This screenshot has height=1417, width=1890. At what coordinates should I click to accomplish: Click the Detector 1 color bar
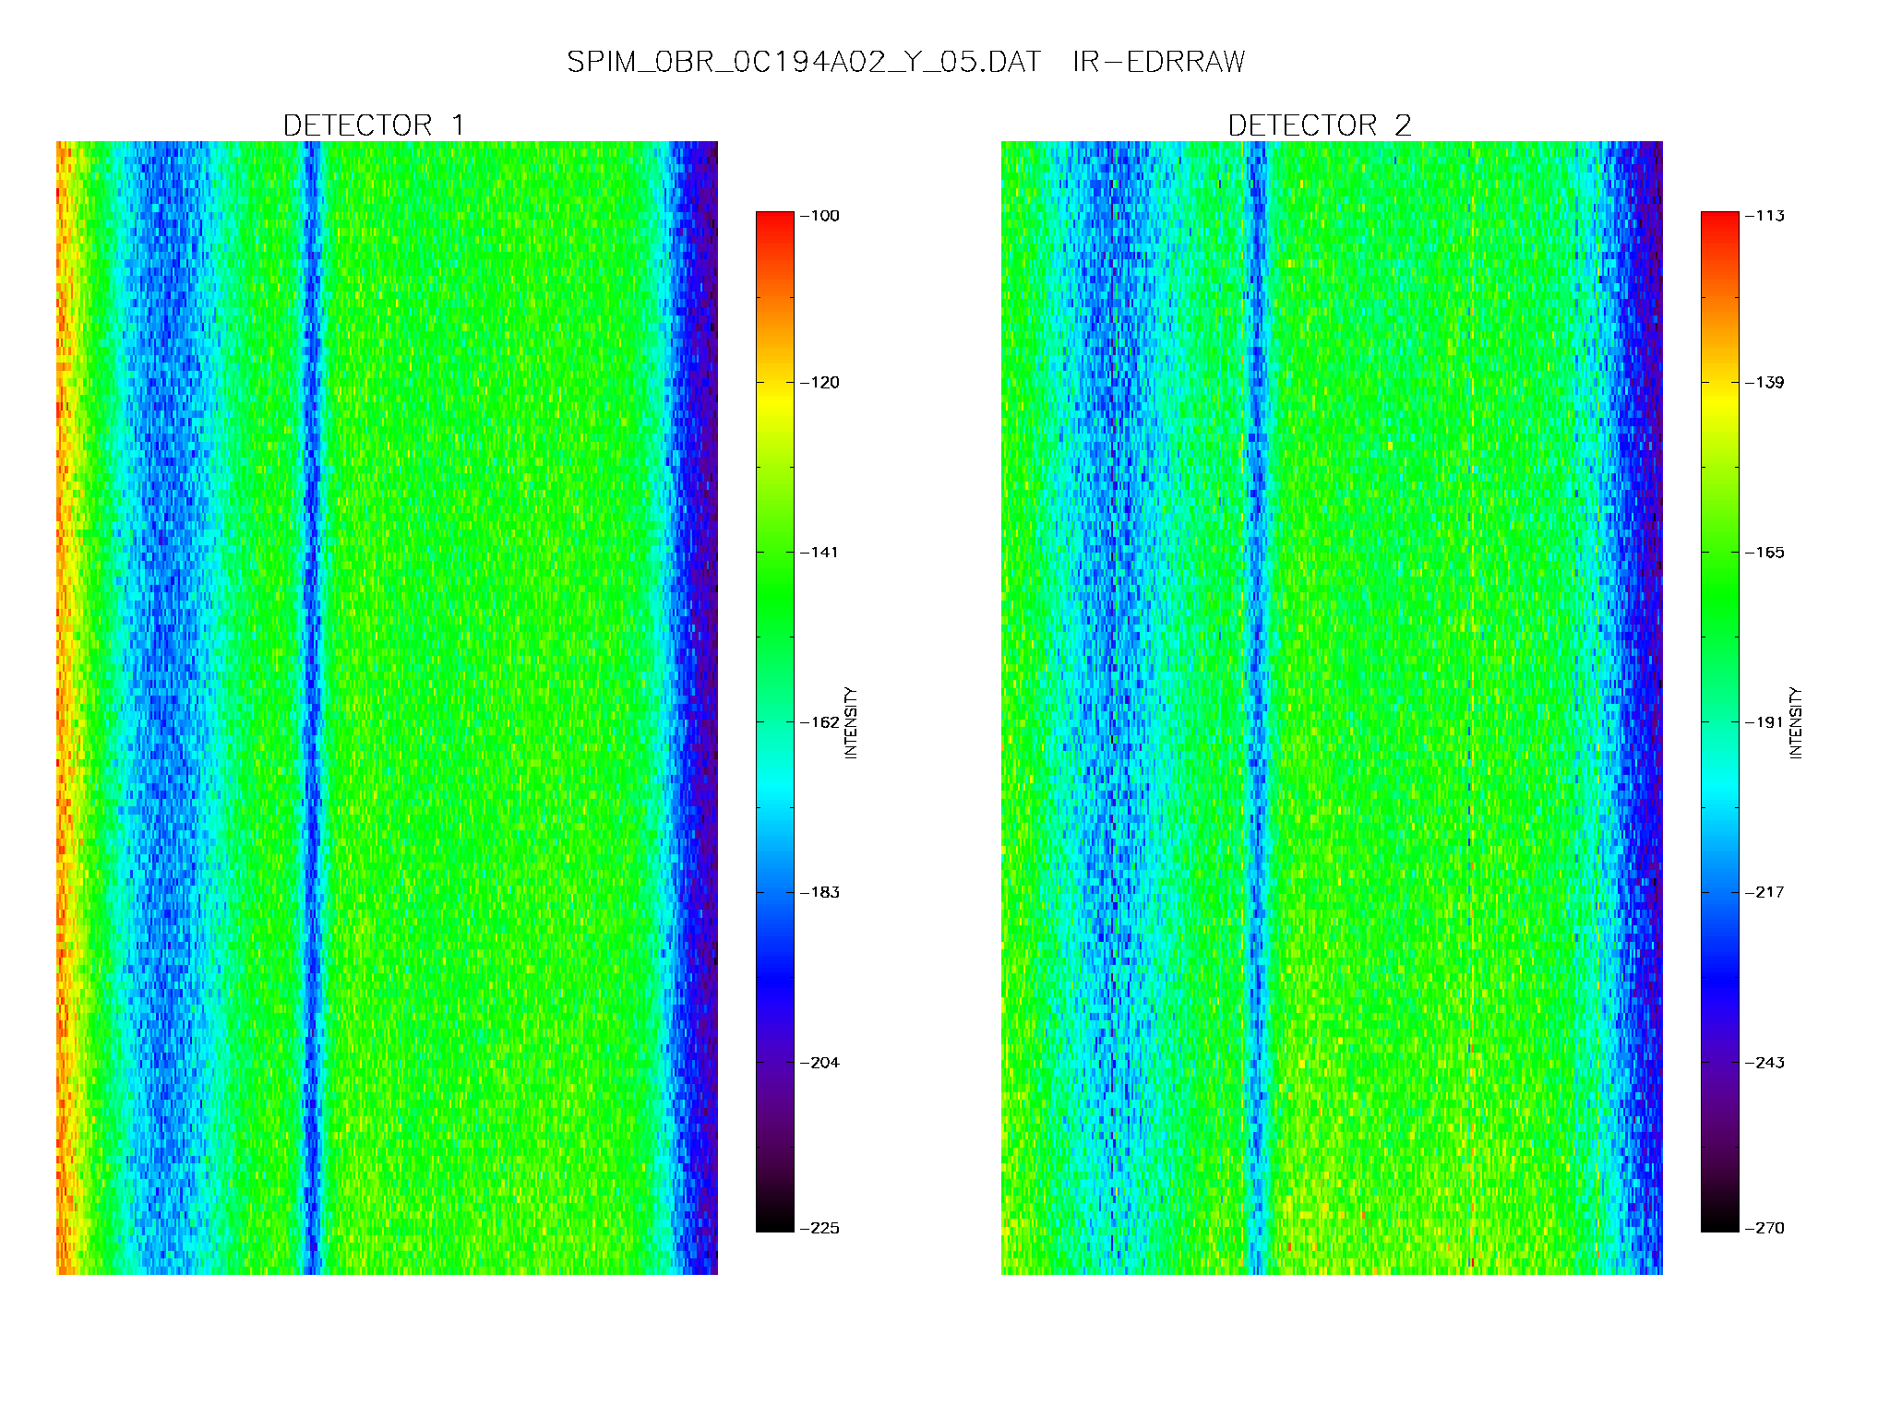[775, 721]
